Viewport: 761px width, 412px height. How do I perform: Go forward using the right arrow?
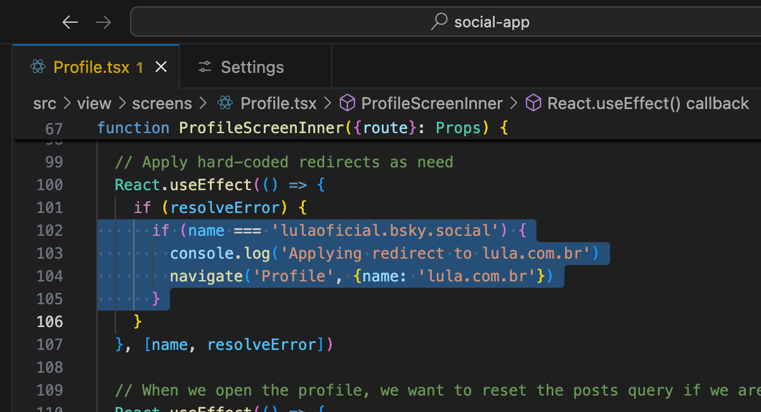[x=103, y=23]
